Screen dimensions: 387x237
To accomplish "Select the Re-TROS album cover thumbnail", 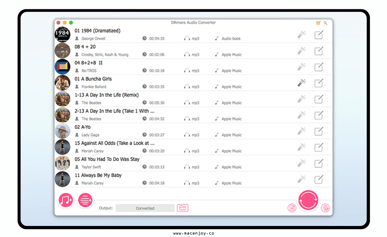I will [63, 67].
